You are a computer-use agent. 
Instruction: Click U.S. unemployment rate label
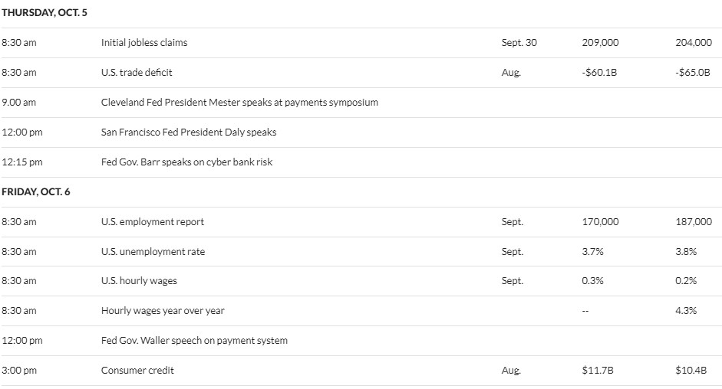(x=153, y=252)
